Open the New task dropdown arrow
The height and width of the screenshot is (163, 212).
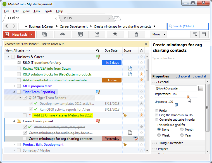32,34
